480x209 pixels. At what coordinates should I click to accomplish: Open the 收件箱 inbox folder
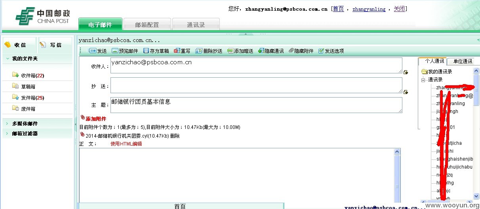coord(32,75)
